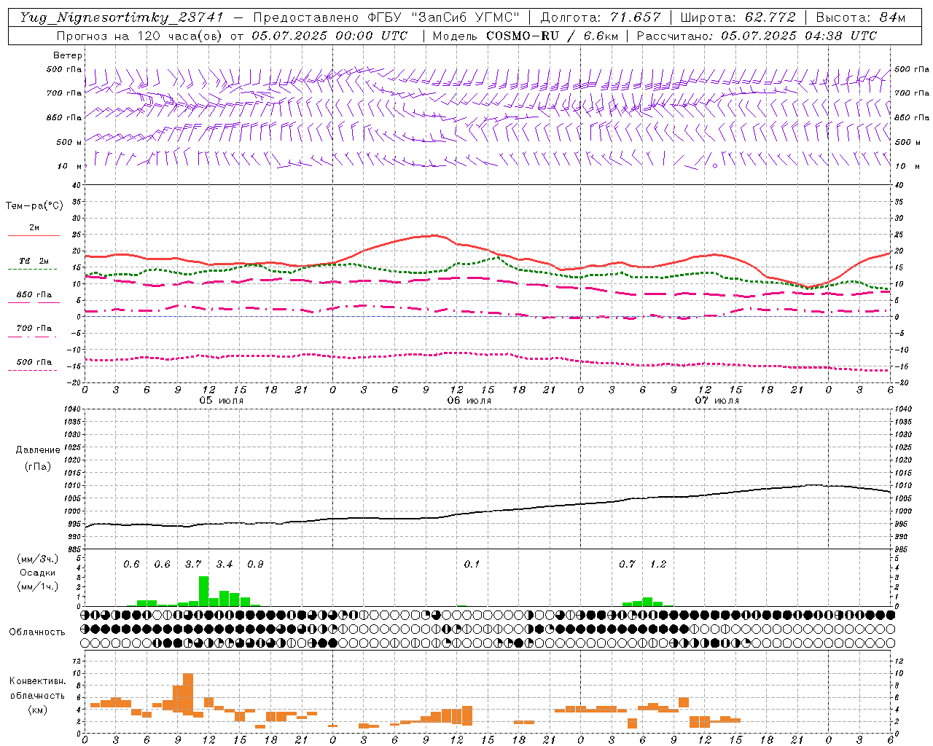Click the Тем-ра(°C) temperature label
933x746 pixels.
34,206
